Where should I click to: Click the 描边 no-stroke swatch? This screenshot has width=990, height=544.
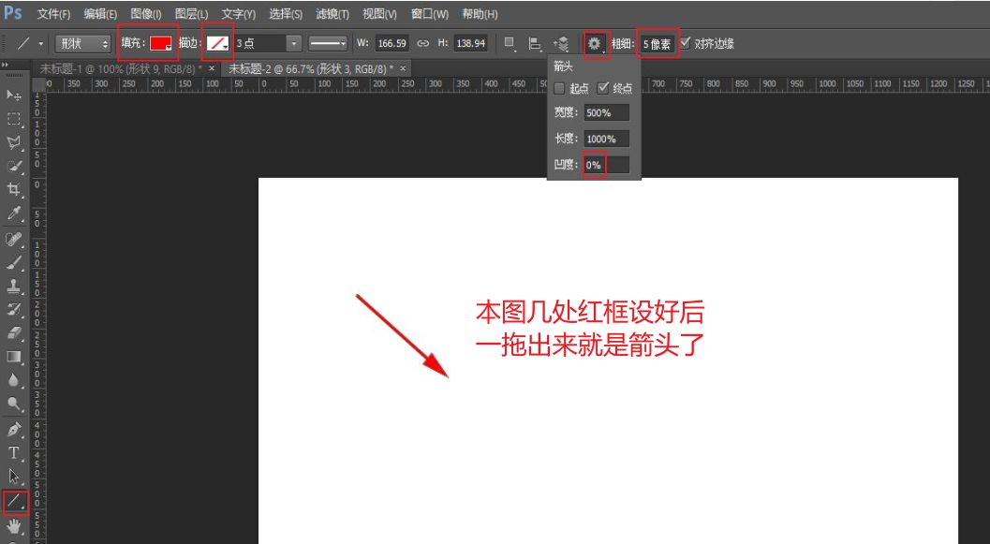click(x=218, y=44)
